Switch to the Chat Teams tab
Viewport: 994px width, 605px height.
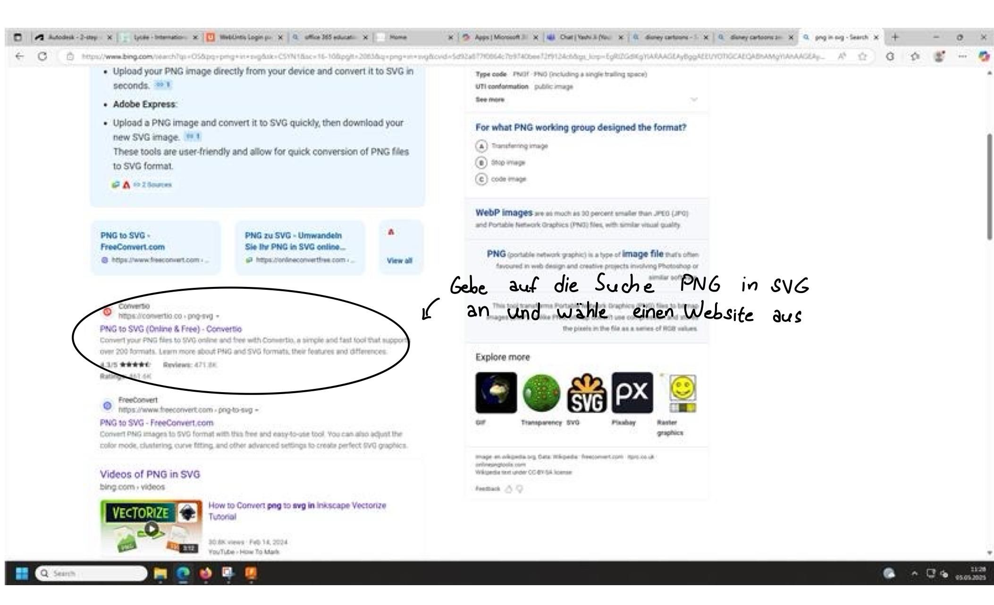point(586,37)
